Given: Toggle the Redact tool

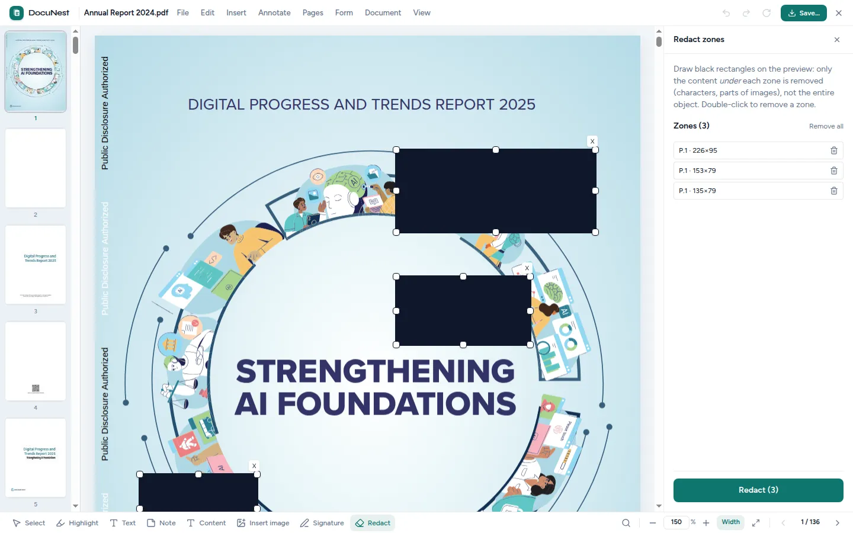Looking at the screenshot, I should (x=373, y=523).
